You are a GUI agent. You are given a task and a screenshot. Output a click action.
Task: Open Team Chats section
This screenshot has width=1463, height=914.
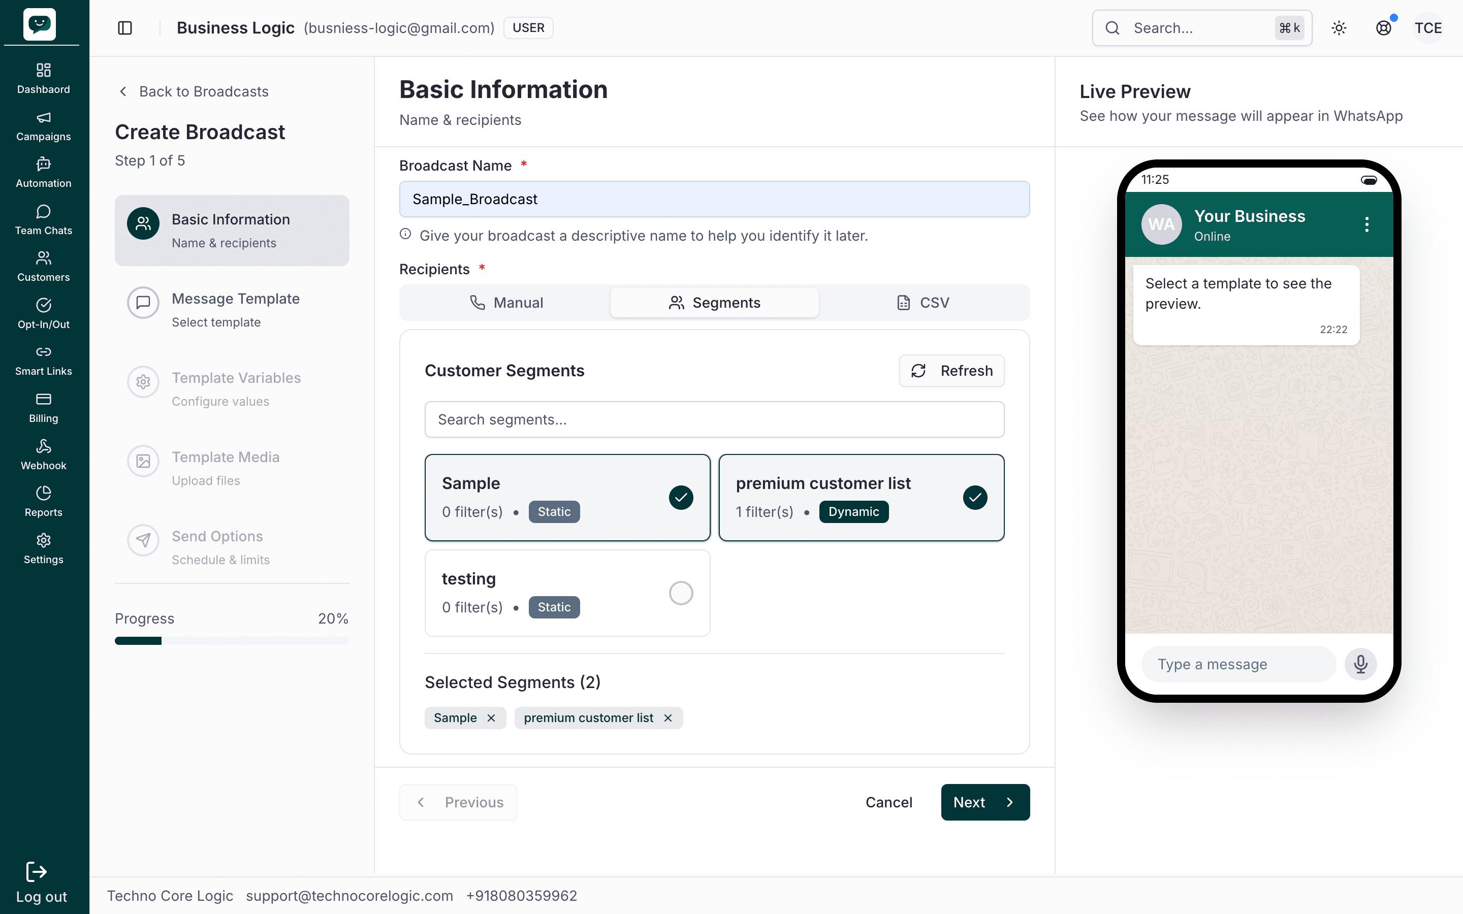click(44, 220)
